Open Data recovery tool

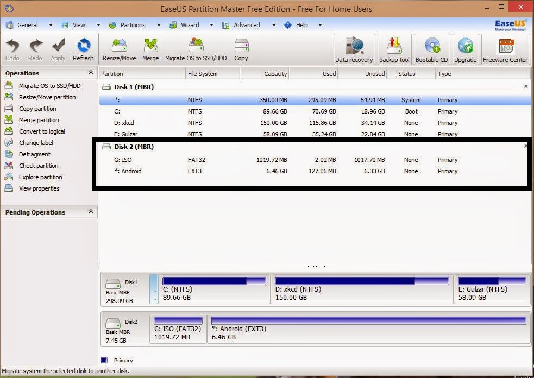(354, 50)
